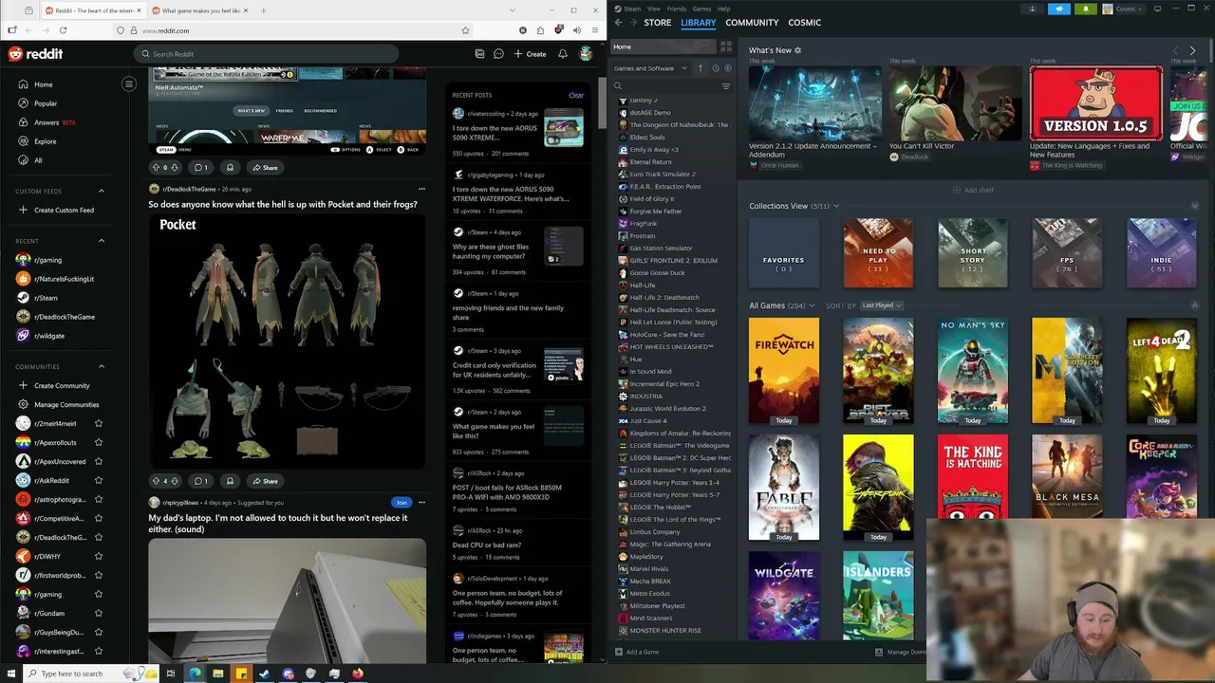
Task: Open Reddit chat via speech bubble icon
Action: pyautogui.click(x=498, y=54)
